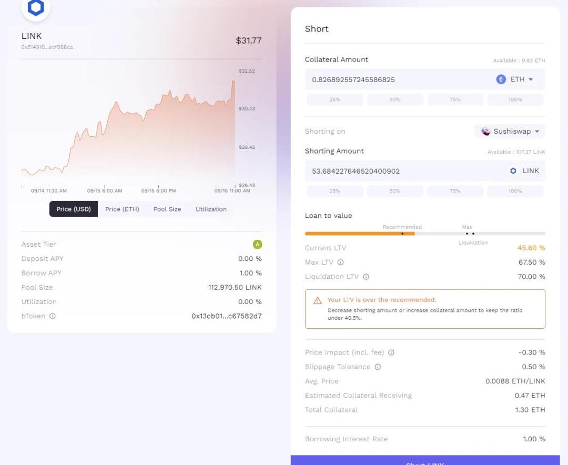
Task: Click the Collateral Amount input field
Action: coord(394,79)
